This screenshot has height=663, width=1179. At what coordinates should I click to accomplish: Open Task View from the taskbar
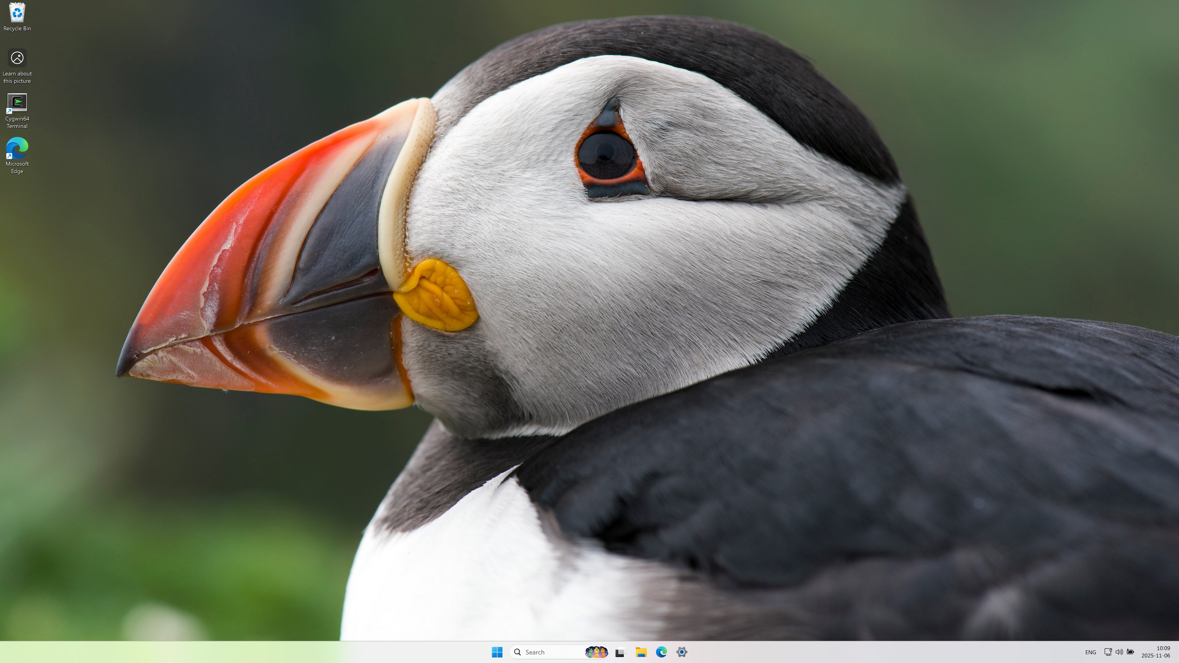pos(620,652)
